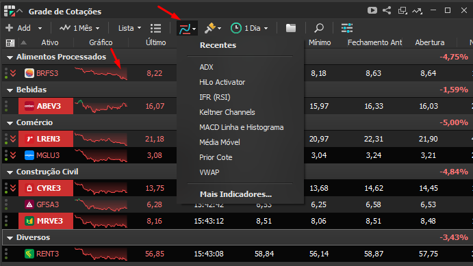This screenshot has height=266, width=473.
Task: Open Mais Indicadores...
Action: pos(236,194)
